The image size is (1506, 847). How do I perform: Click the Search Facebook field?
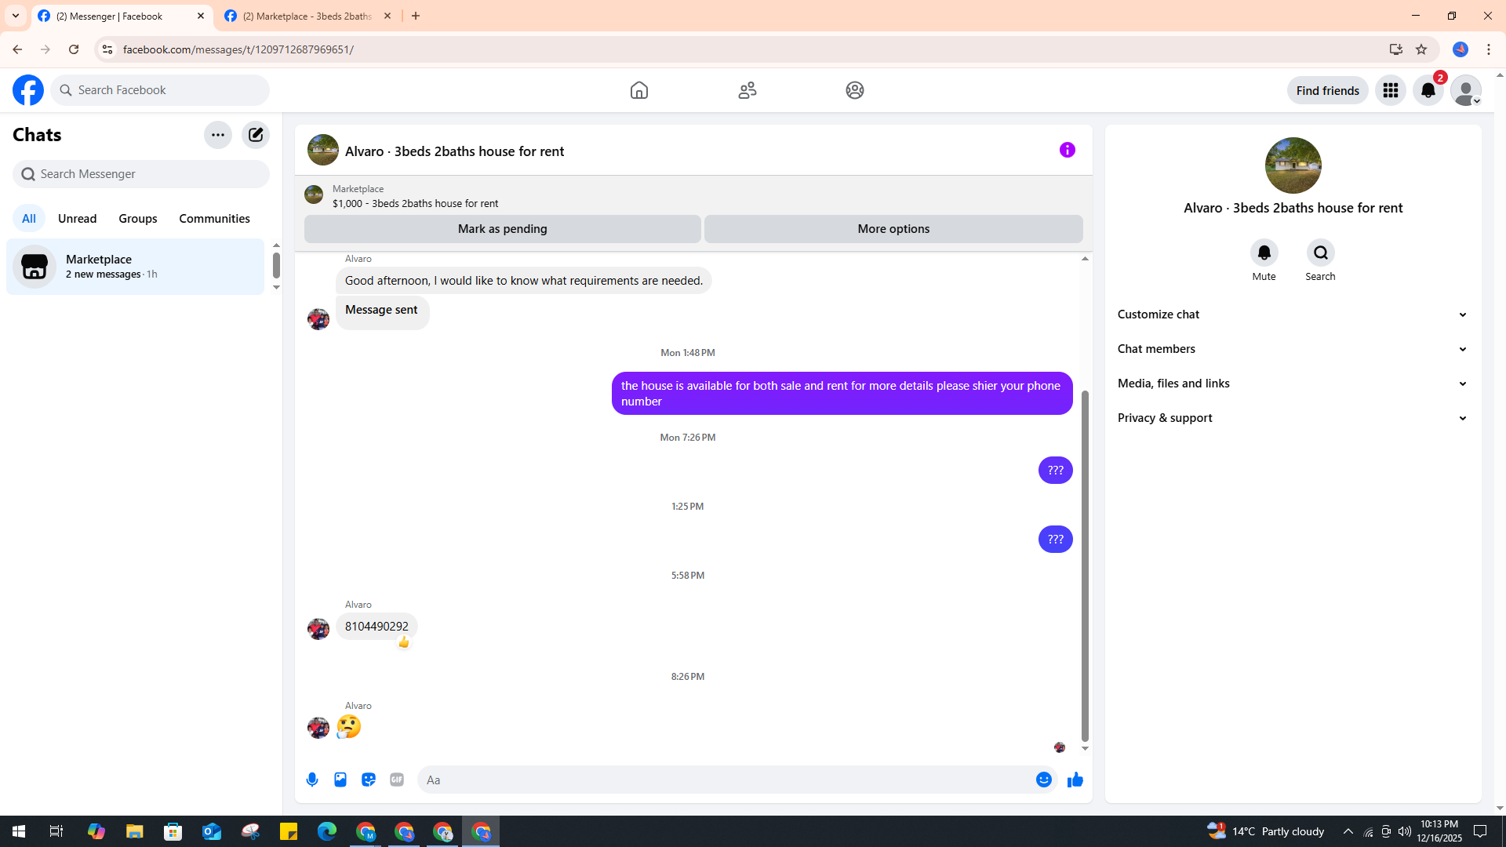(x=160, y=90)
